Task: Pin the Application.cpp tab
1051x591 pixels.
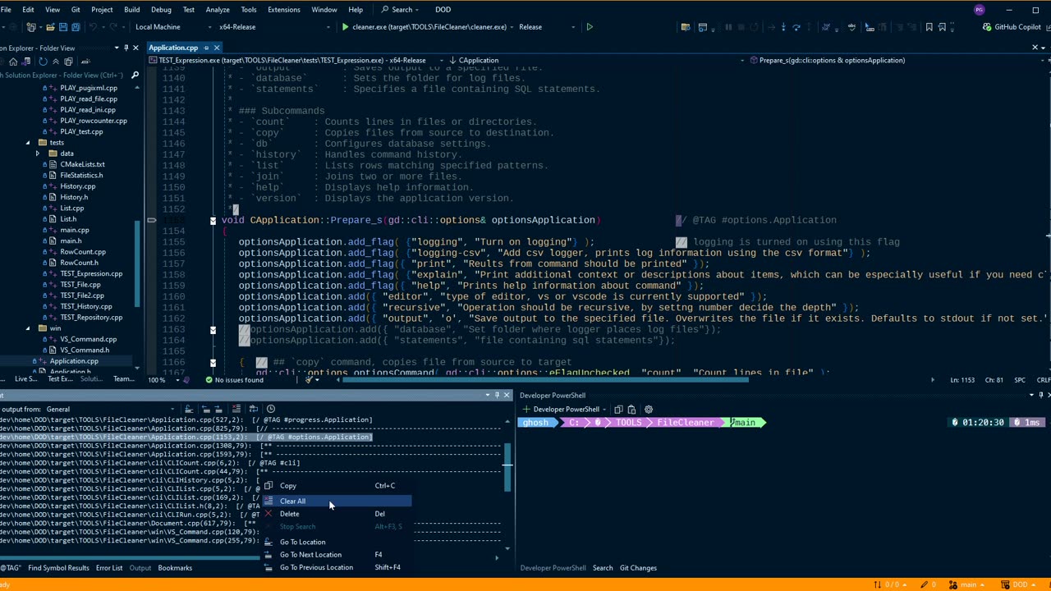Action: pyautogui.click(x=206, y=48)
